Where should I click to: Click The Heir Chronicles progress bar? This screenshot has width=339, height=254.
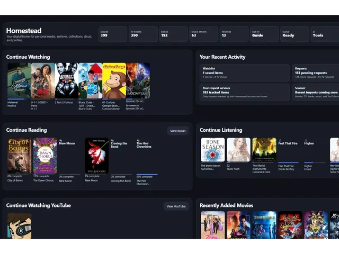pyautogui.click(x=147, y=175)
